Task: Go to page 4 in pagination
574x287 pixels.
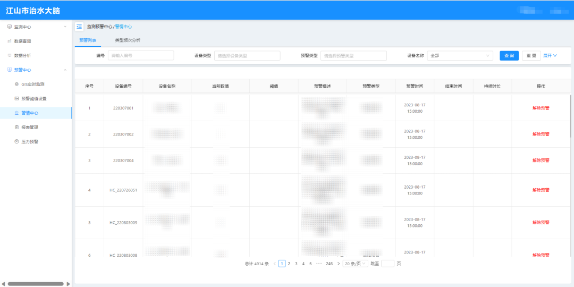Action: pos(303,264)
